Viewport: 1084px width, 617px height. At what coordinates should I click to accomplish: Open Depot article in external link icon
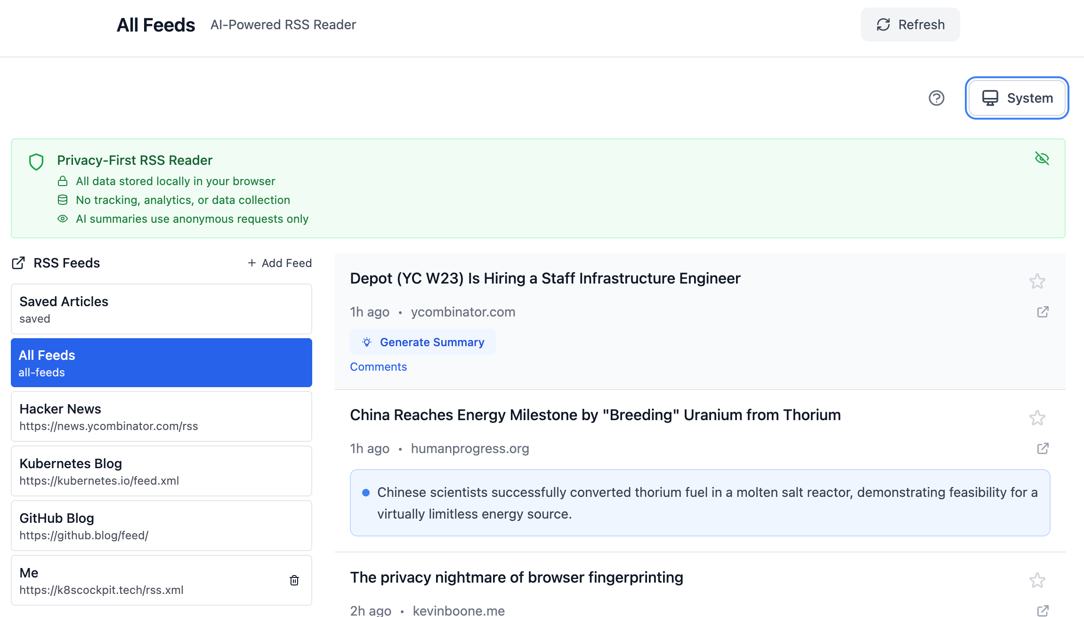(x=1043, y=312)
